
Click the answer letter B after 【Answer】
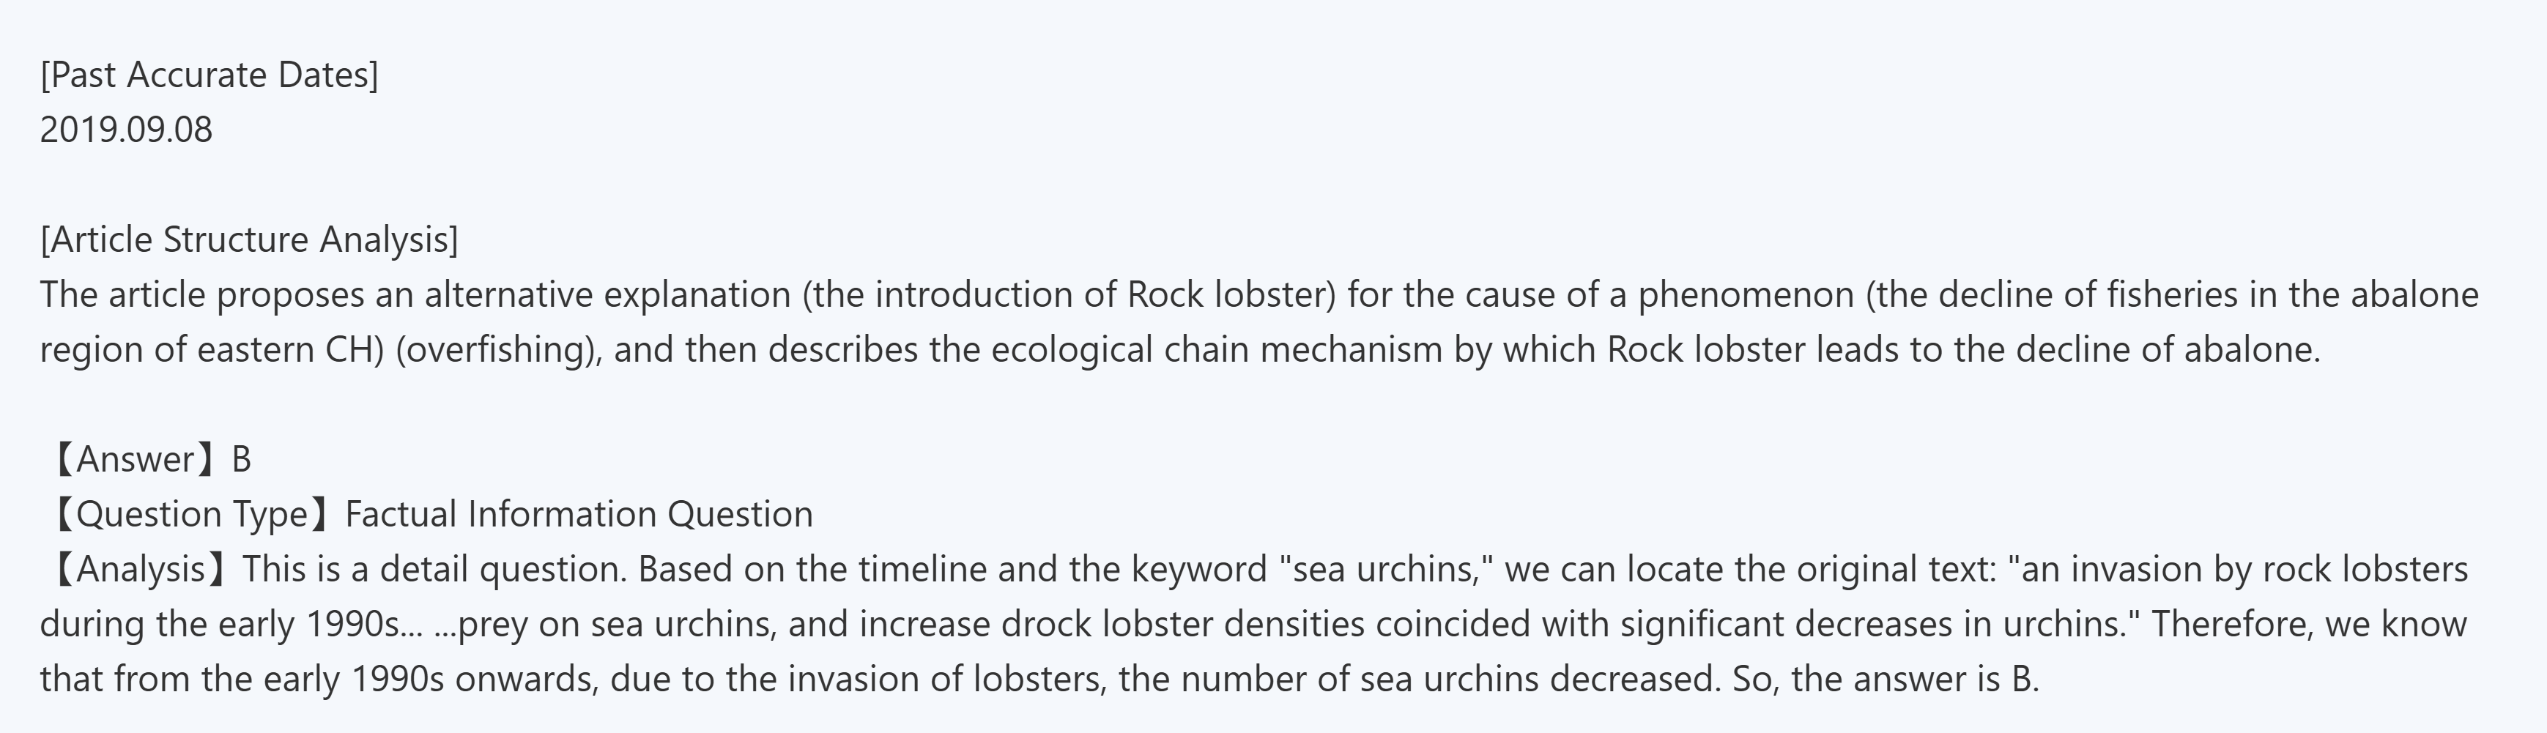tap(241, 459)
